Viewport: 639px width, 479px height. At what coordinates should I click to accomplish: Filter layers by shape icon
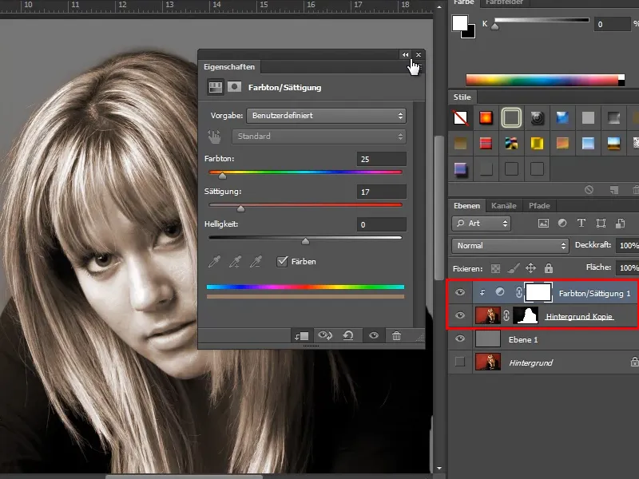(x=601, y=223)
